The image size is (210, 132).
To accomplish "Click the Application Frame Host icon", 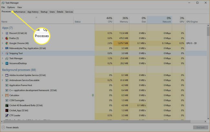I will (x=7, y=85).
